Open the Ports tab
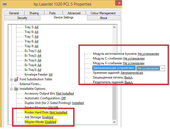This screenshot has height=129, width=170. pos(52,13)
